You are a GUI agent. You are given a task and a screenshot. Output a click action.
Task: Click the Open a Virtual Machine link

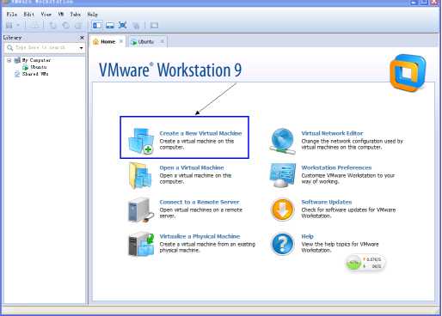click(192, 167)
